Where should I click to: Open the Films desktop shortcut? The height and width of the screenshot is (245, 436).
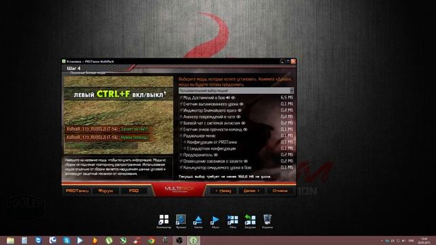click(233, 221)
